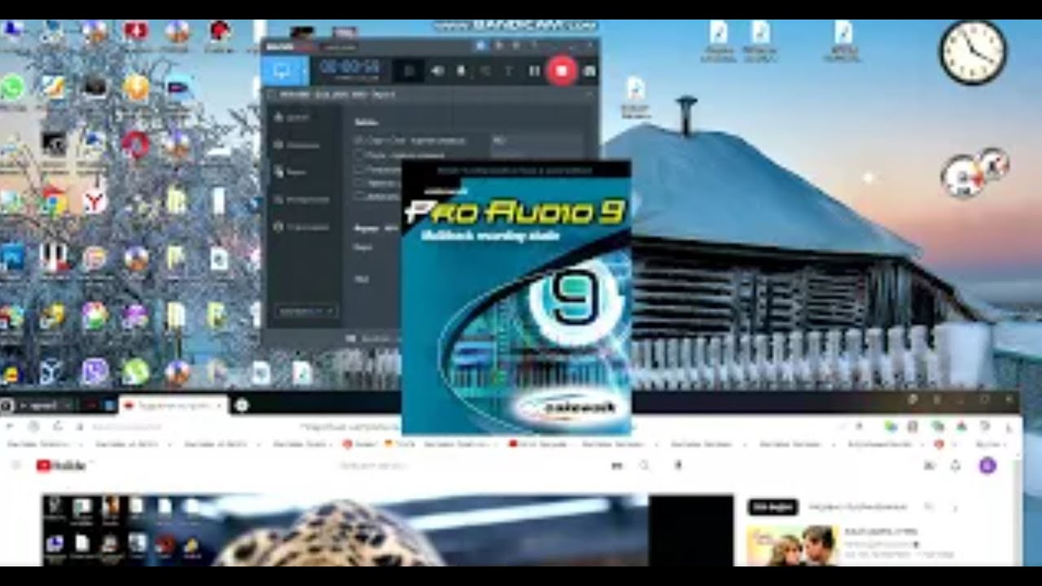Select the Viber desktop icon
1042x586 pixels.
pyautogui.click(x=94, y=371)
